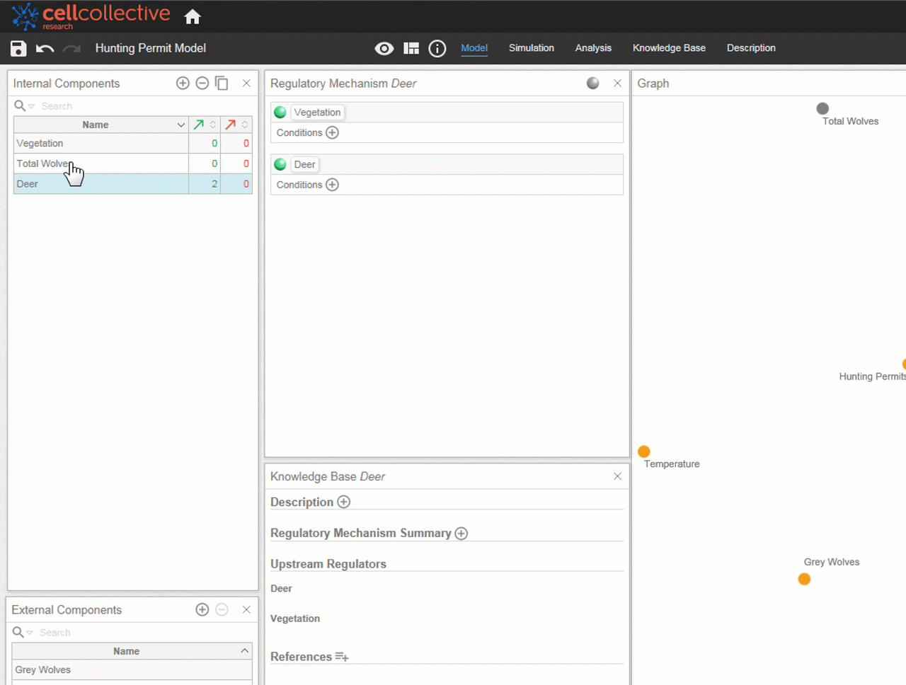Toggle the green Vegetation regulator type dot
The image size is (906, 685).
click(280, 113)
